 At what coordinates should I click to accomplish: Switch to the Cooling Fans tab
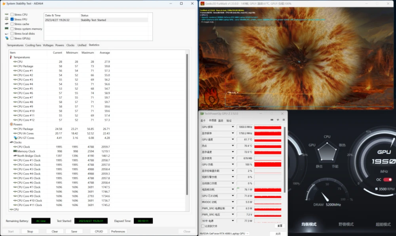(x=33, y=45)
